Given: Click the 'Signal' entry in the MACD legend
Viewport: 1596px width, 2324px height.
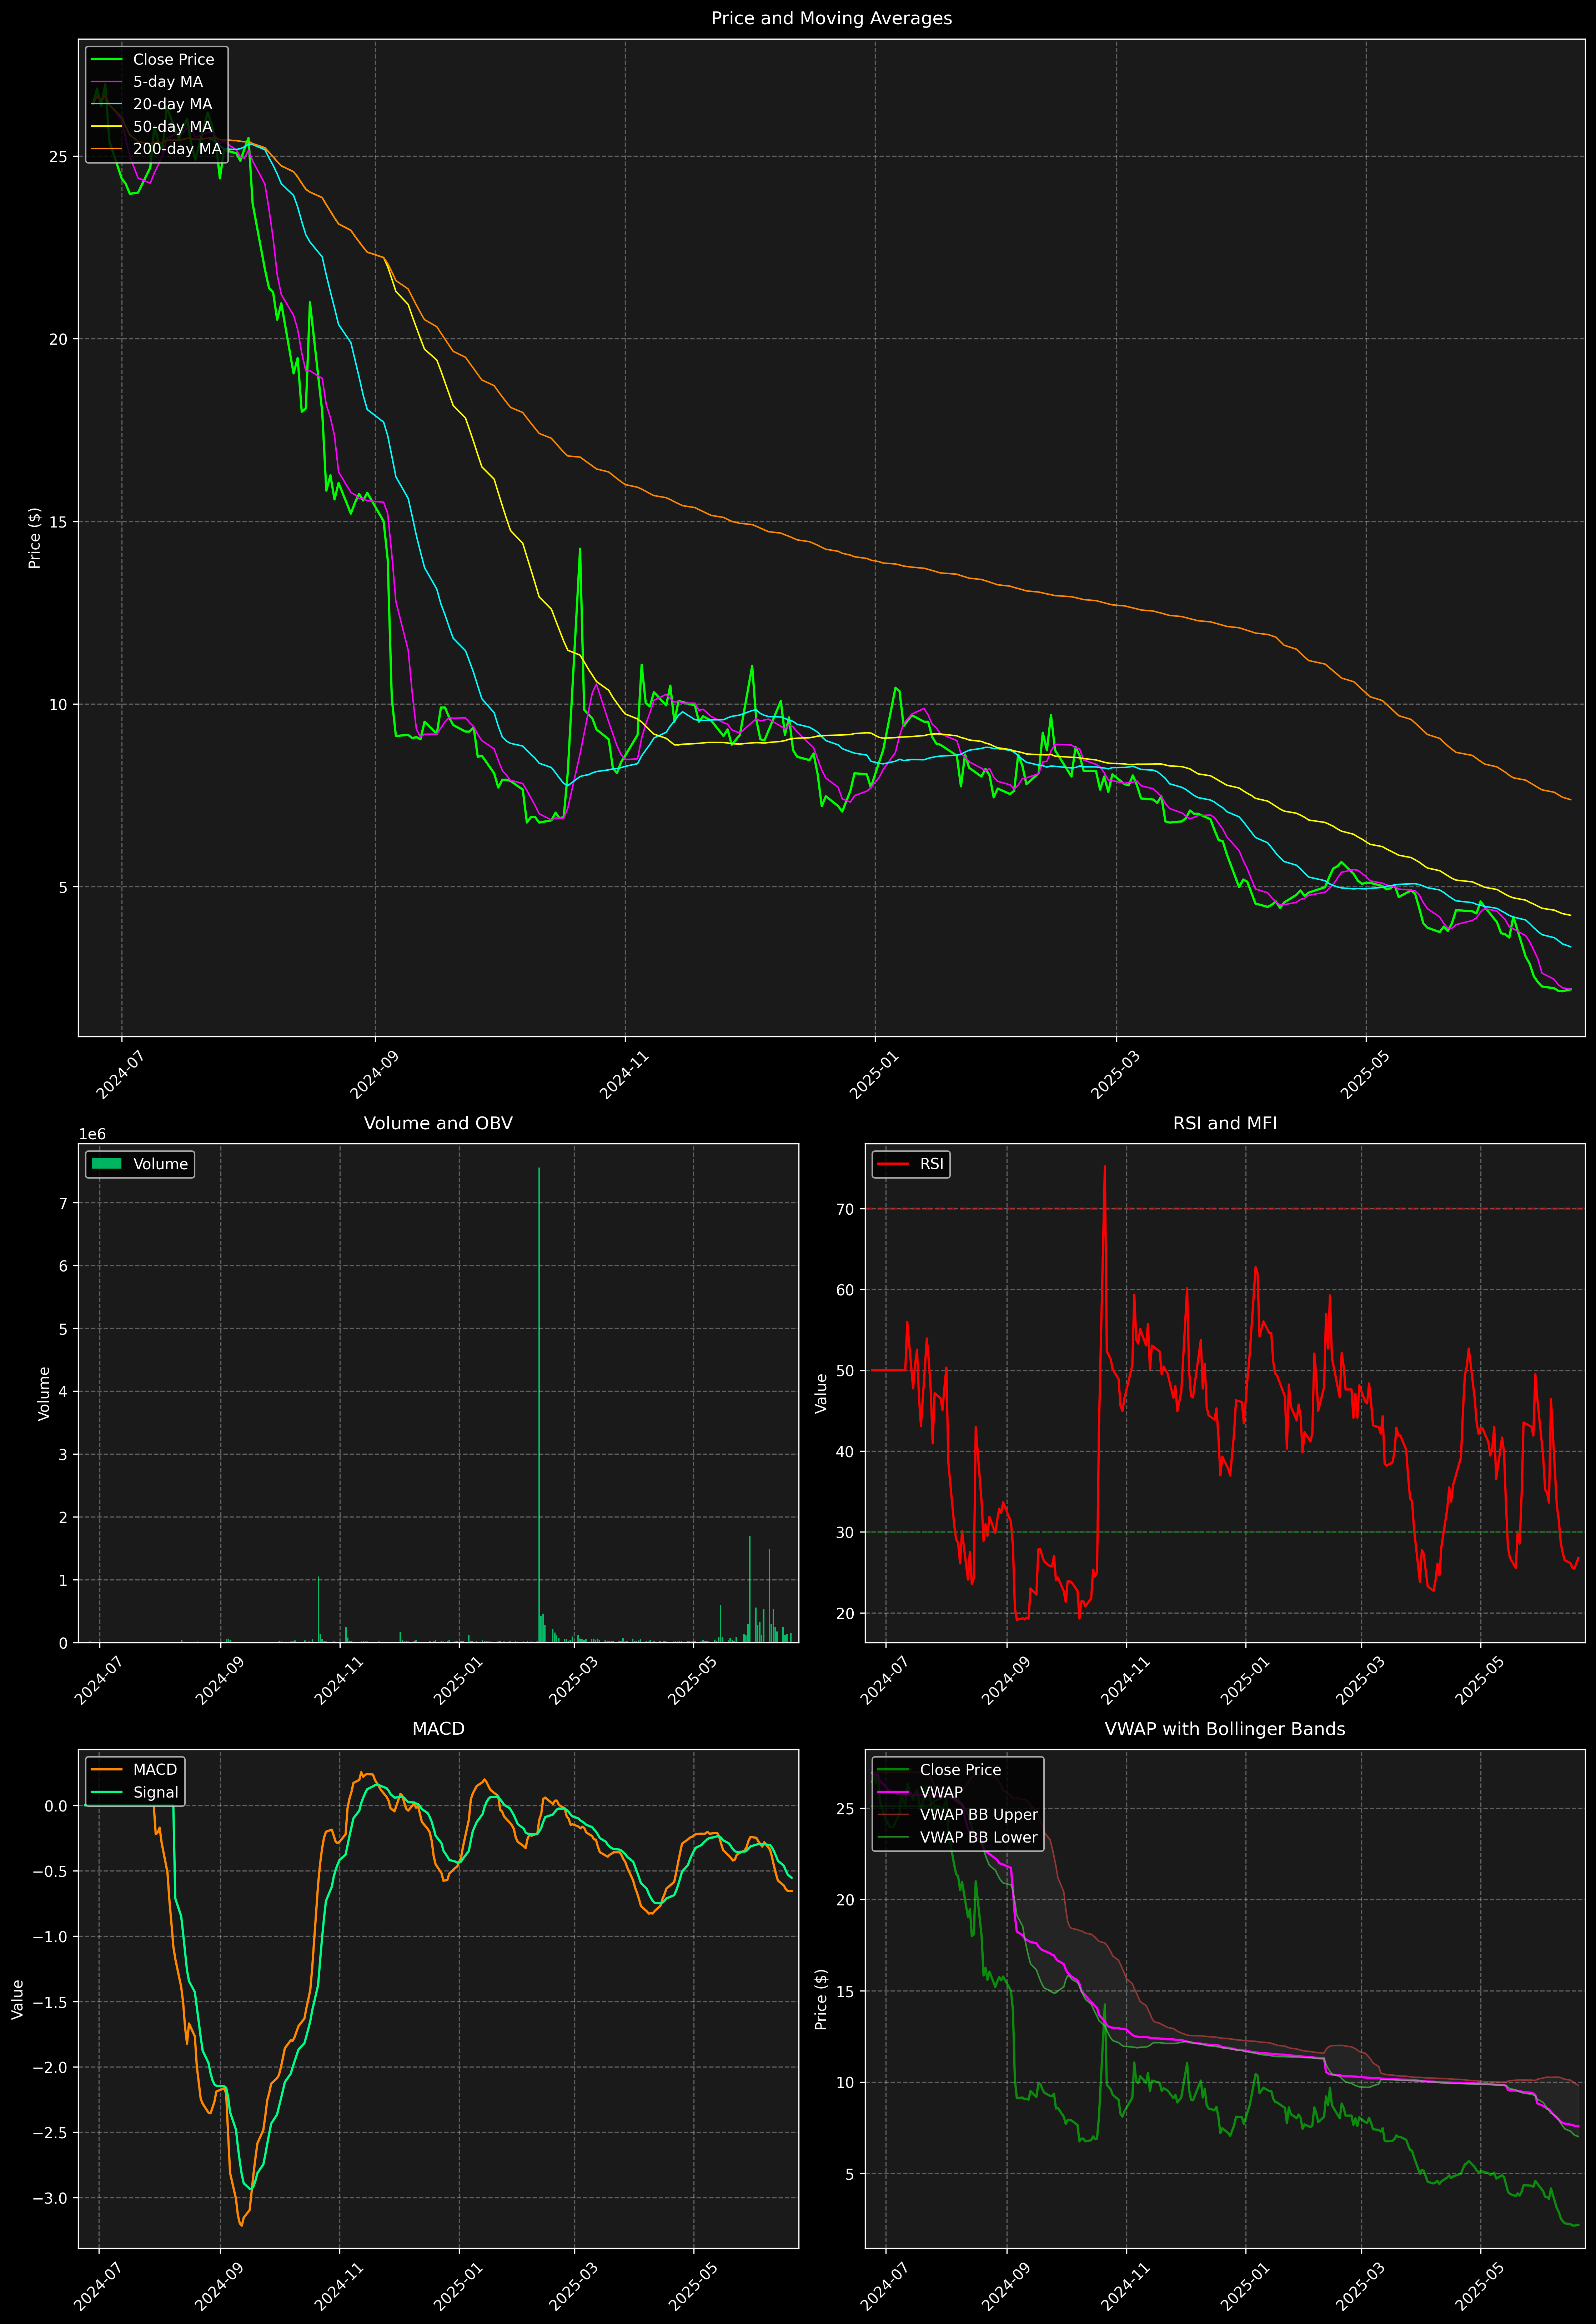Looking at the screenshot, I should point(156,1792).
